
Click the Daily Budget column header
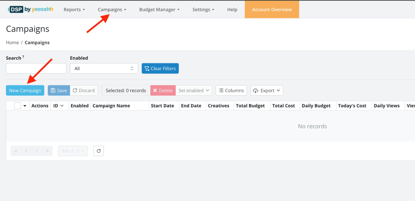point(318,106)
